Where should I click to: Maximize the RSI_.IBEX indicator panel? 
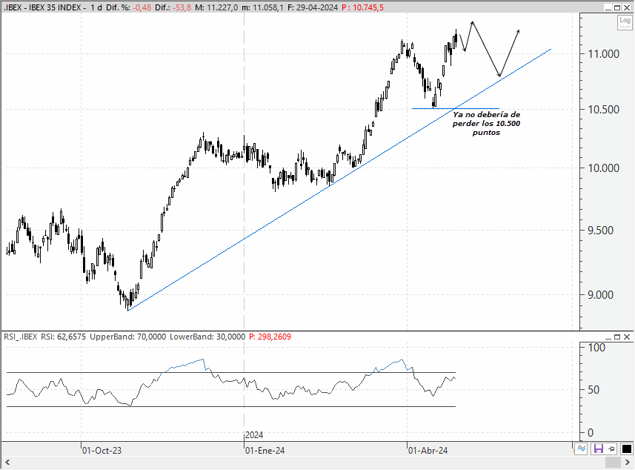(x=617, y=337)
